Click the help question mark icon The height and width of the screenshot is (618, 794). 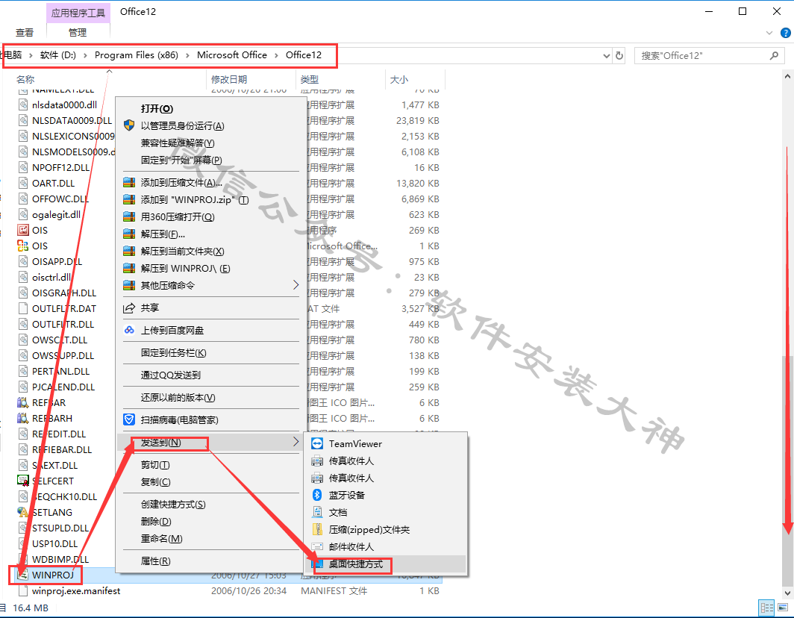[x=785, y=33]
